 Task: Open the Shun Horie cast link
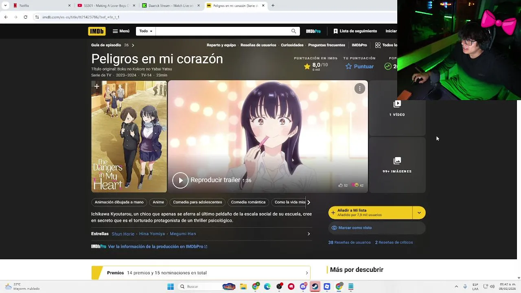123,234
